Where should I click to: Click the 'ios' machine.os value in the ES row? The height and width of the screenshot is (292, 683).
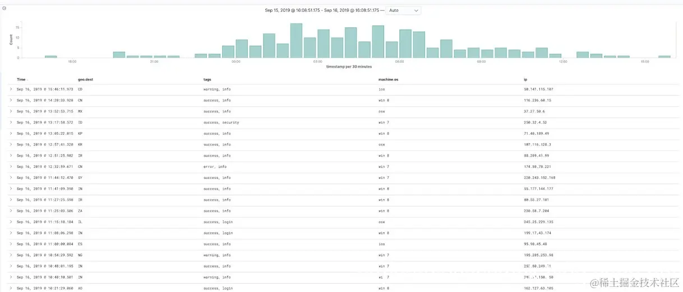pos(382,244)
